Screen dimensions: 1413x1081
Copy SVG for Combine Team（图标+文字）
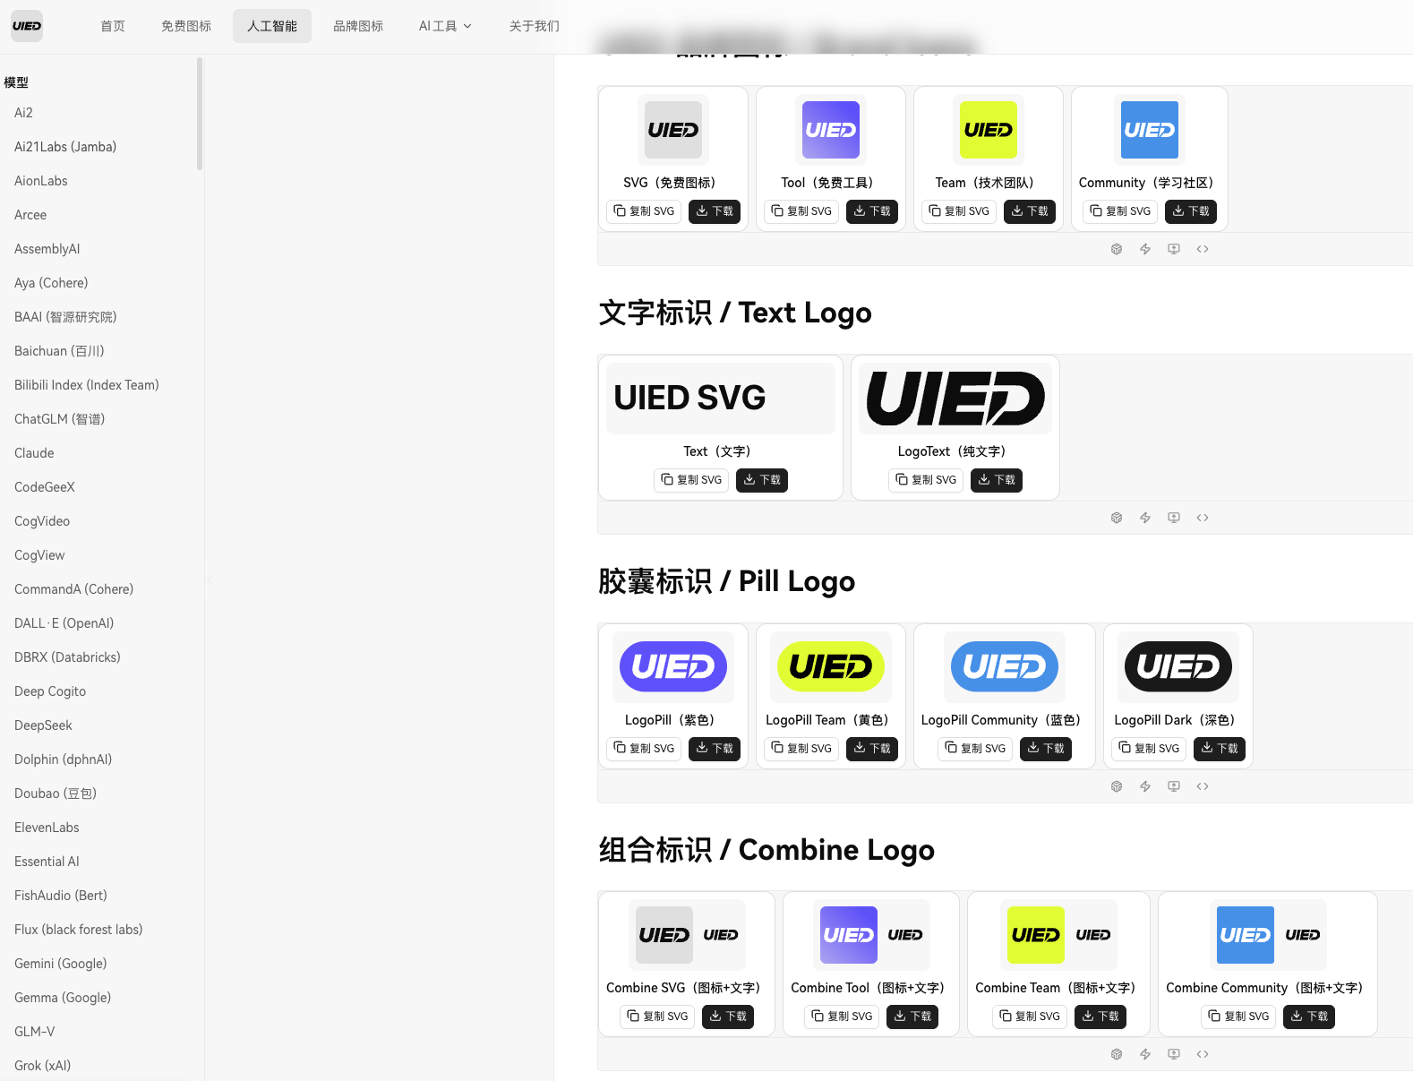tap(1030, 1017)
